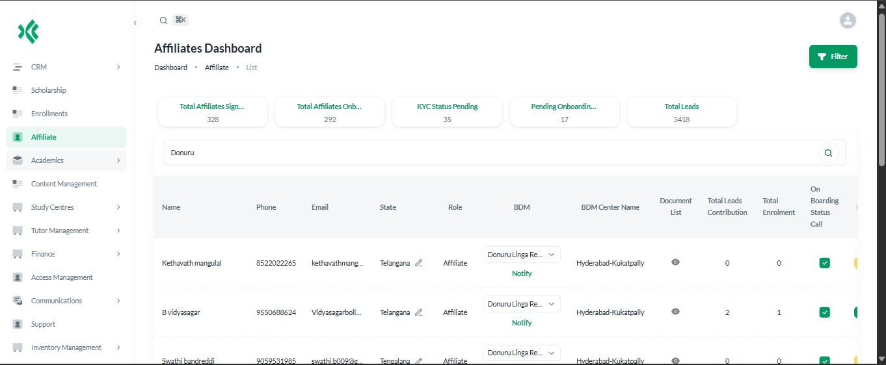The height and width of the screenshot is (365, 886).
Task: Open BDM dropdown for Kethavath mangulal
Action: click(521, 255)
